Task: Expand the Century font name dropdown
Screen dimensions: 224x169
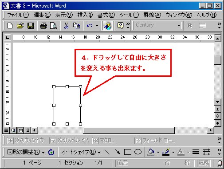Action: [179, 25]
